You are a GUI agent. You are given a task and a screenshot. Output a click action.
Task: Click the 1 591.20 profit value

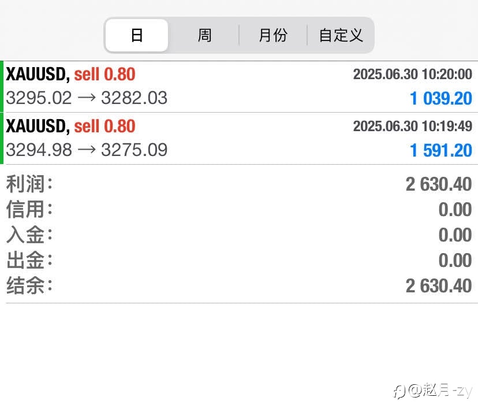click(x=441, y=150)
